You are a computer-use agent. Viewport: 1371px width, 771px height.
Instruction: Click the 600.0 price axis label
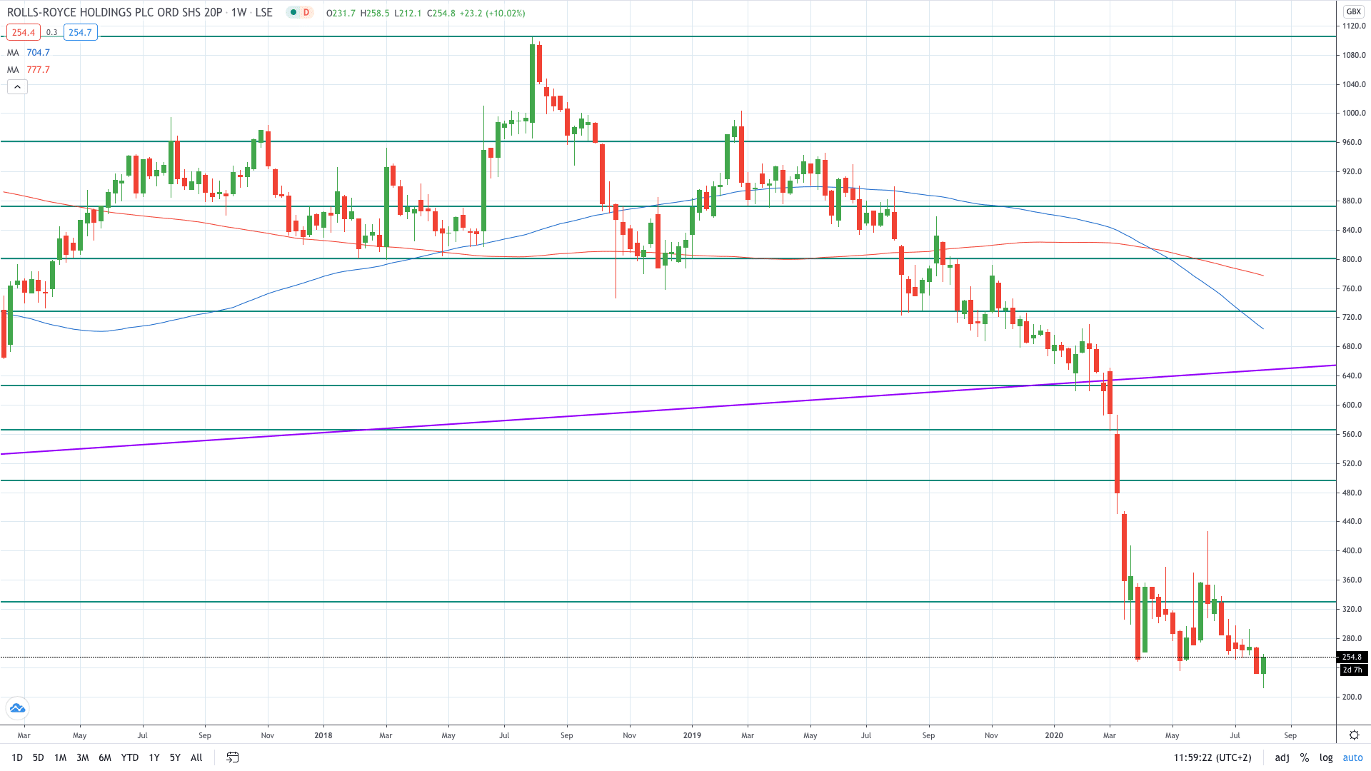click(x=1352, y=405)
